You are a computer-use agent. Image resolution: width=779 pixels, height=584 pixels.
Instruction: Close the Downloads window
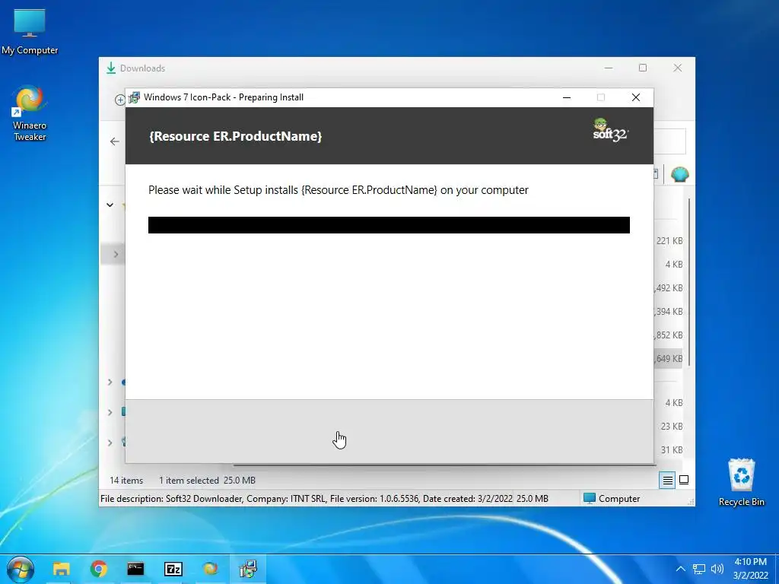coord(678,68)
